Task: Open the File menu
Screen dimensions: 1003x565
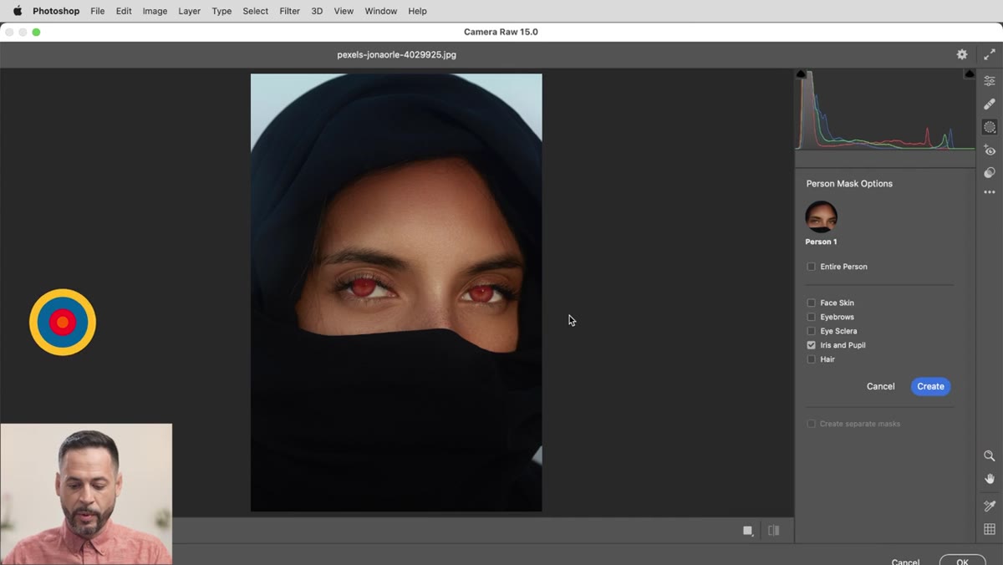Action: (98, 11)
